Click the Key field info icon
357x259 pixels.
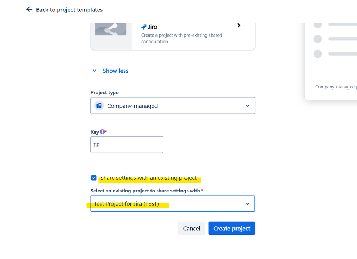click(103, 132)
